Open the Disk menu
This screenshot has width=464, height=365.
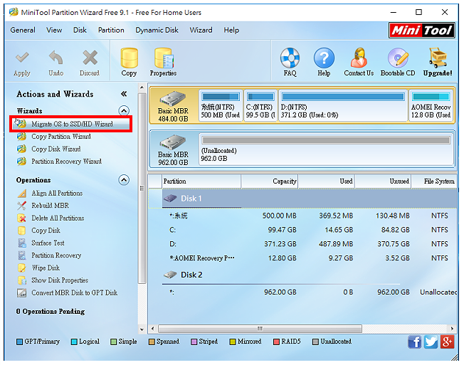click(80, 30)
